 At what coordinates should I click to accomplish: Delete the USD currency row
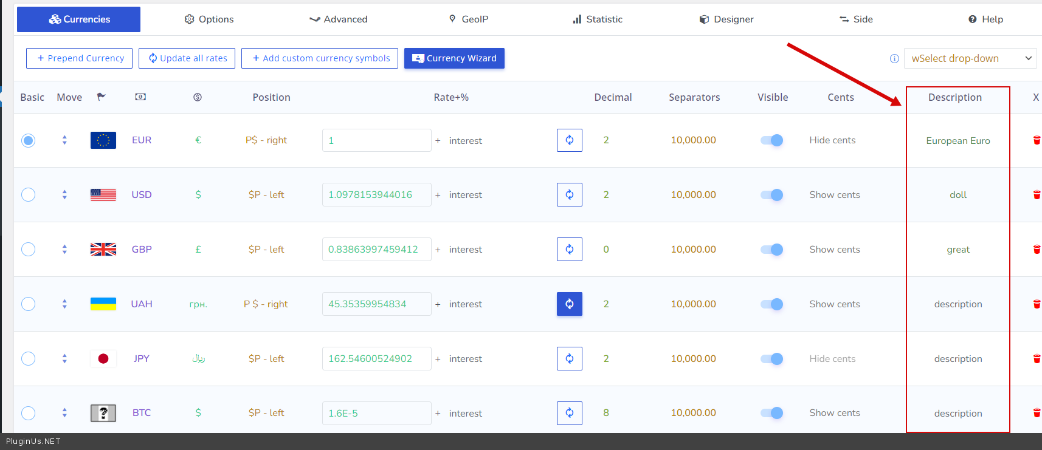pos(1037,195)
